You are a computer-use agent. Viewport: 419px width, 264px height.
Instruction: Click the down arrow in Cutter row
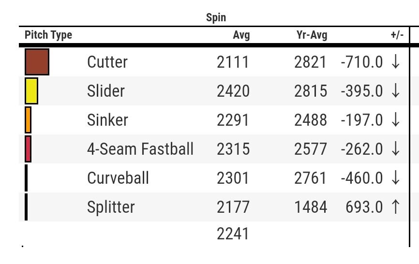tap(395, 62)
